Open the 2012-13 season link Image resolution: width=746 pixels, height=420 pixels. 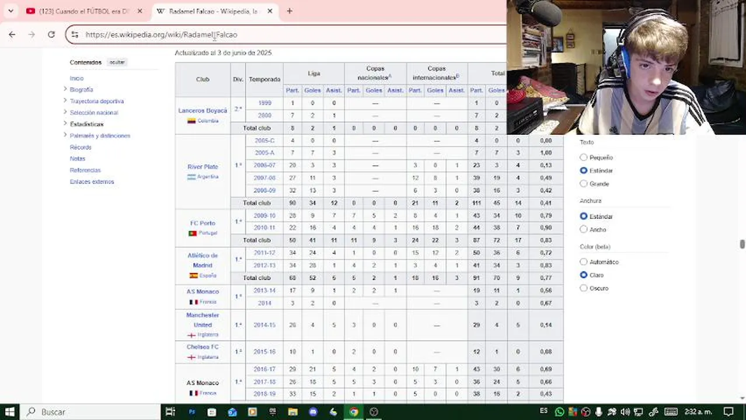click(264, 265)
